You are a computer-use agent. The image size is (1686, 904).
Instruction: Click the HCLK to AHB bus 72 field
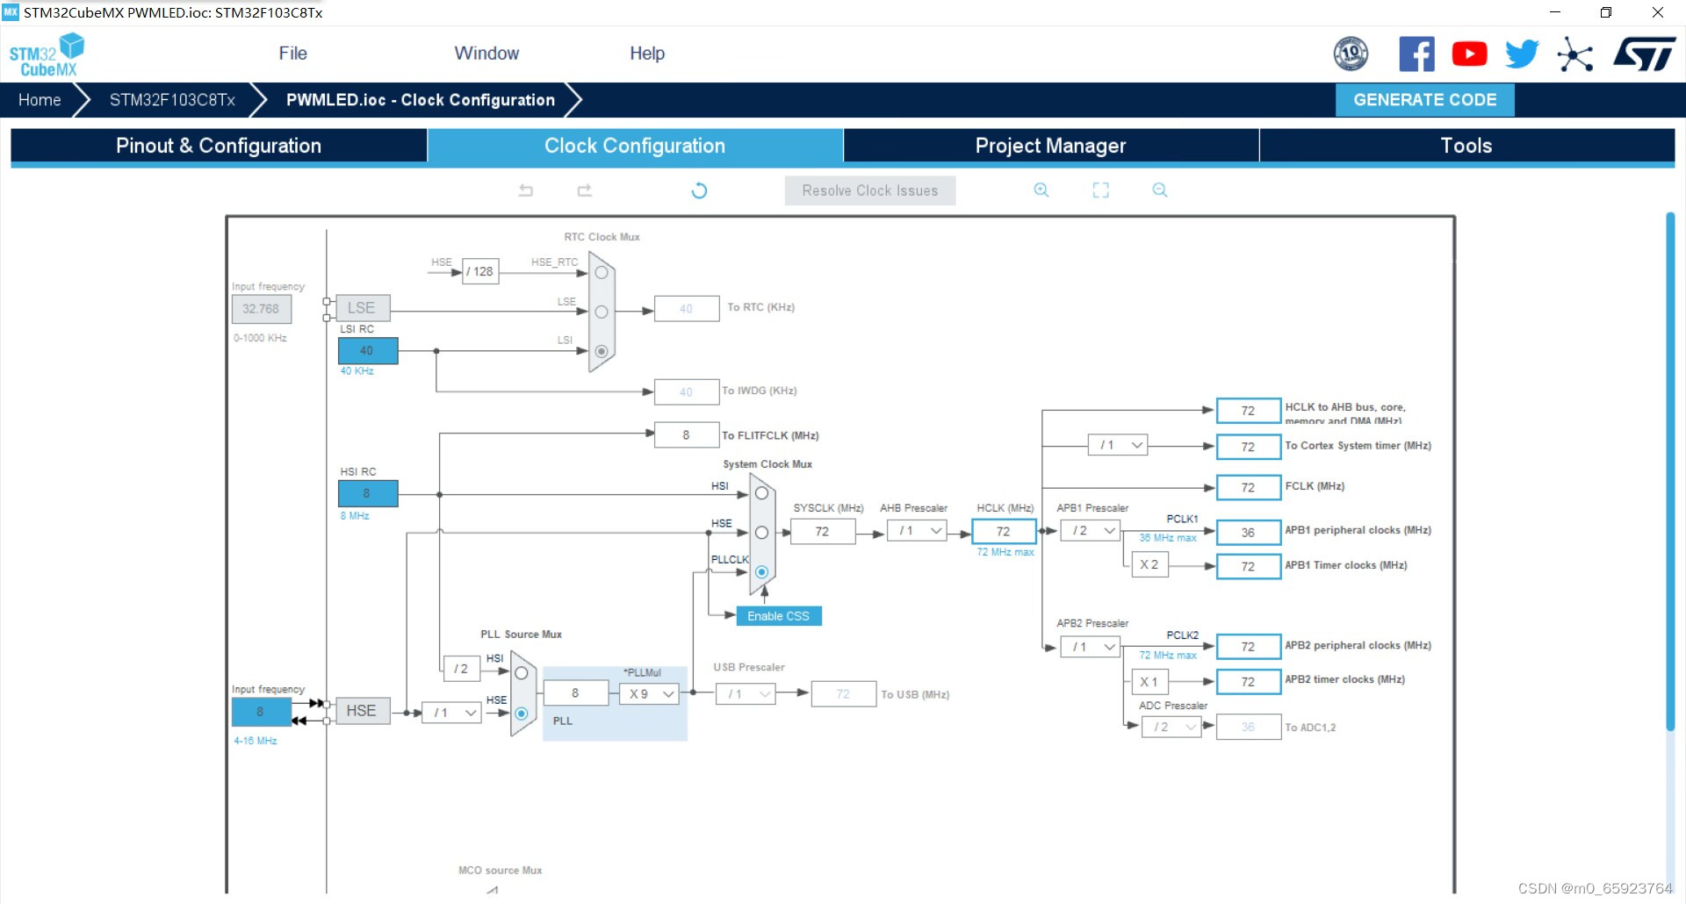(1249, 411)
